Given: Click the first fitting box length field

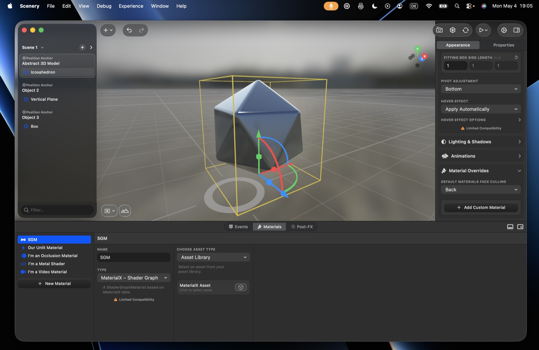Looking at the screenshot, I should pyautogui.click(x=455, y=66).
